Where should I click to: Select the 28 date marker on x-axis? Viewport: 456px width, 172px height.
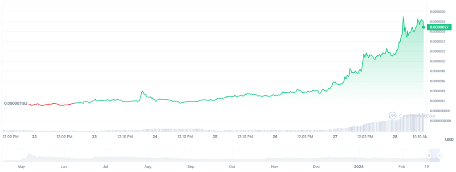pos(395,137)
